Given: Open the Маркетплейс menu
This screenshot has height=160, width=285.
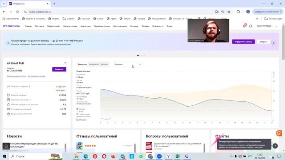Looking at the screenshot, I should point(53,26).
